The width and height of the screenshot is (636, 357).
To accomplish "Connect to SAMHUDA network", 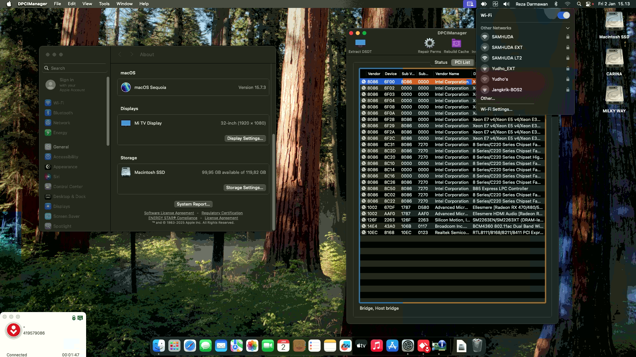I will point(525,37).
